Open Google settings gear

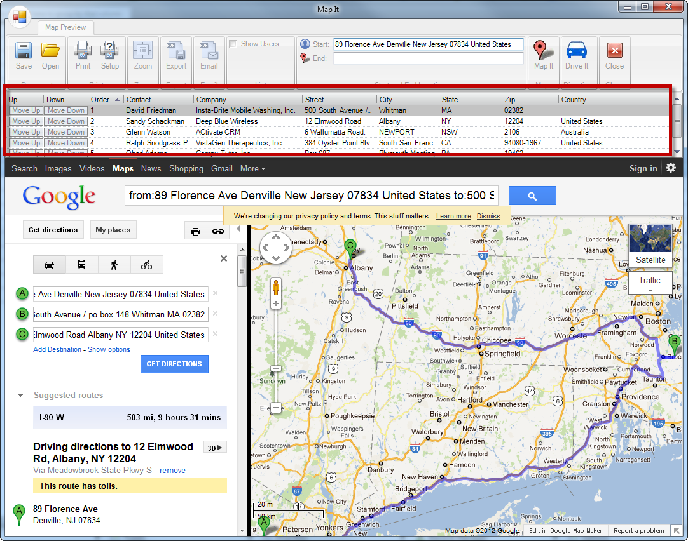tap(671, 168)
